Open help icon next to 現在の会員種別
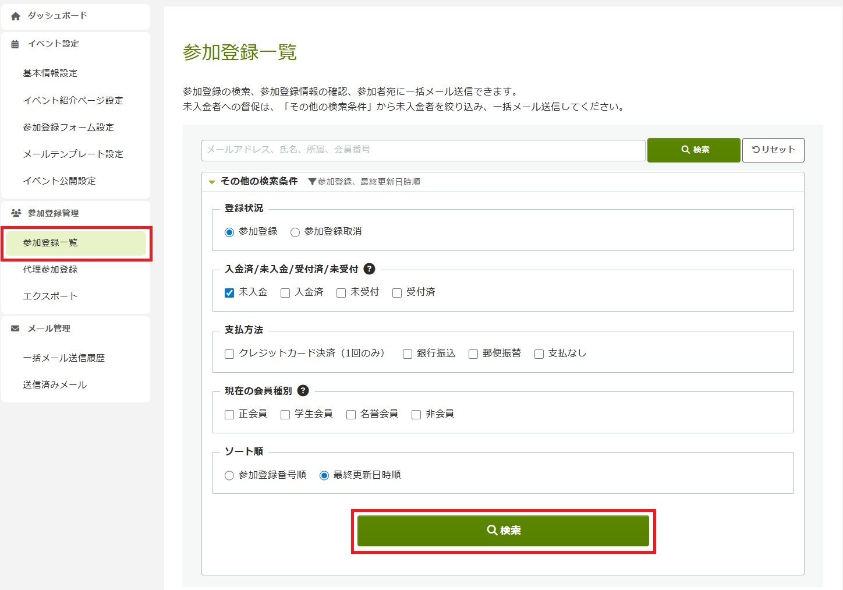Viewport: 843px width, 590px height. (x=303, y=391)
